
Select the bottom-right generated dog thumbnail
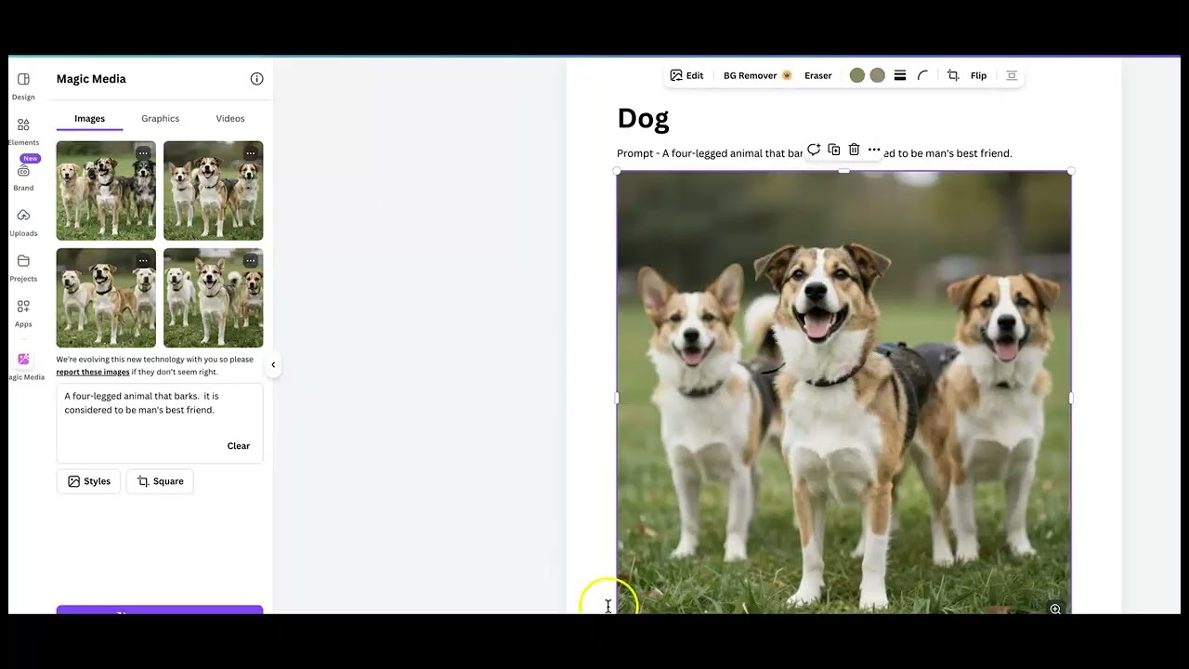click(x=214, y=298)
